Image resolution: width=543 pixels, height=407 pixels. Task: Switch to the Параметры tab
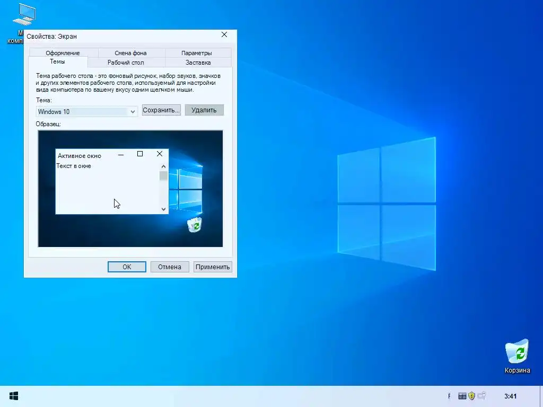point(196,52)
